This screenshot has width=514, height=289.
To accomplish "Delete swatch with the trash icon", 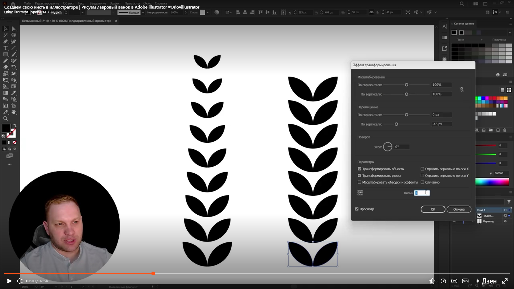I will pyautogui.click(x=505, y=130).
